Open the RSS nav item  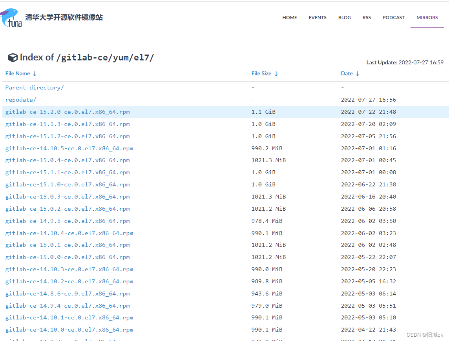pos(367,18)
